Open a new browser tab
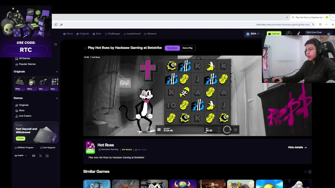This screenshot has width=335, height=188. click(287, 17)
